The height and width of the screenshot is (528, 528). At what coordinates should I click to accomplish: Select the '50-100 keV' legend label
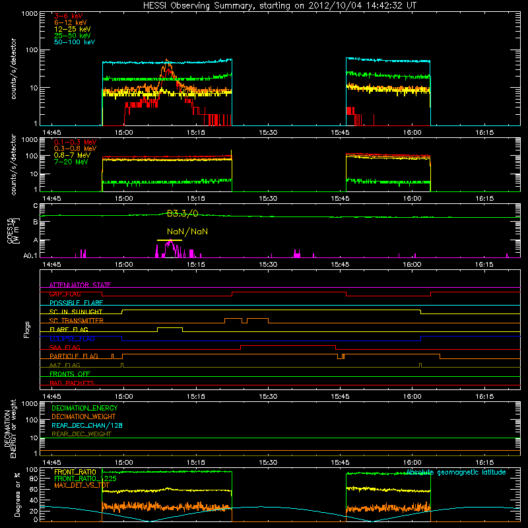point(75,42)
